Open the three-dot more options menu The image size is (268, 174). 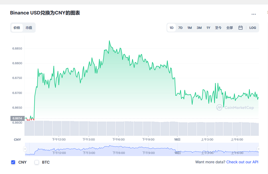click(254, 14)
